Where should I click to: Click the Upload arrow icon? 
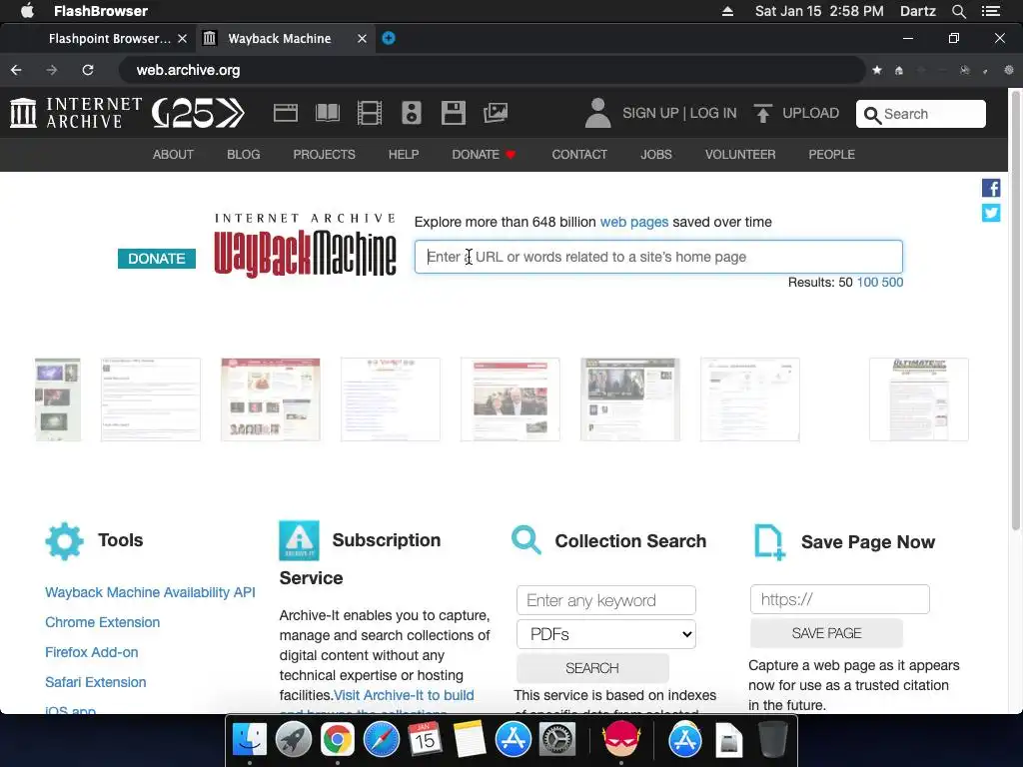[762, 113]
